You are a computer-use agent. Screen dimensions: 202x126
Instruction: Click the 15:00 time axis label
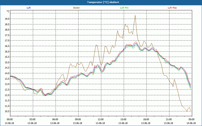tap(124, 119)
